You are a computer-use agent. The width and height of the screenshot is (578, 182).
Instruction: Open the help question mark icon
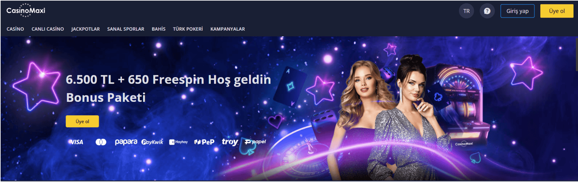tap(487, 11)
